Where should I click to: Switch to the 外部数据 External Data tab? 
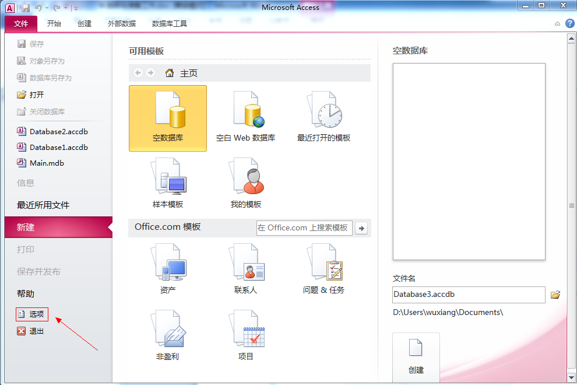point(121,23)
